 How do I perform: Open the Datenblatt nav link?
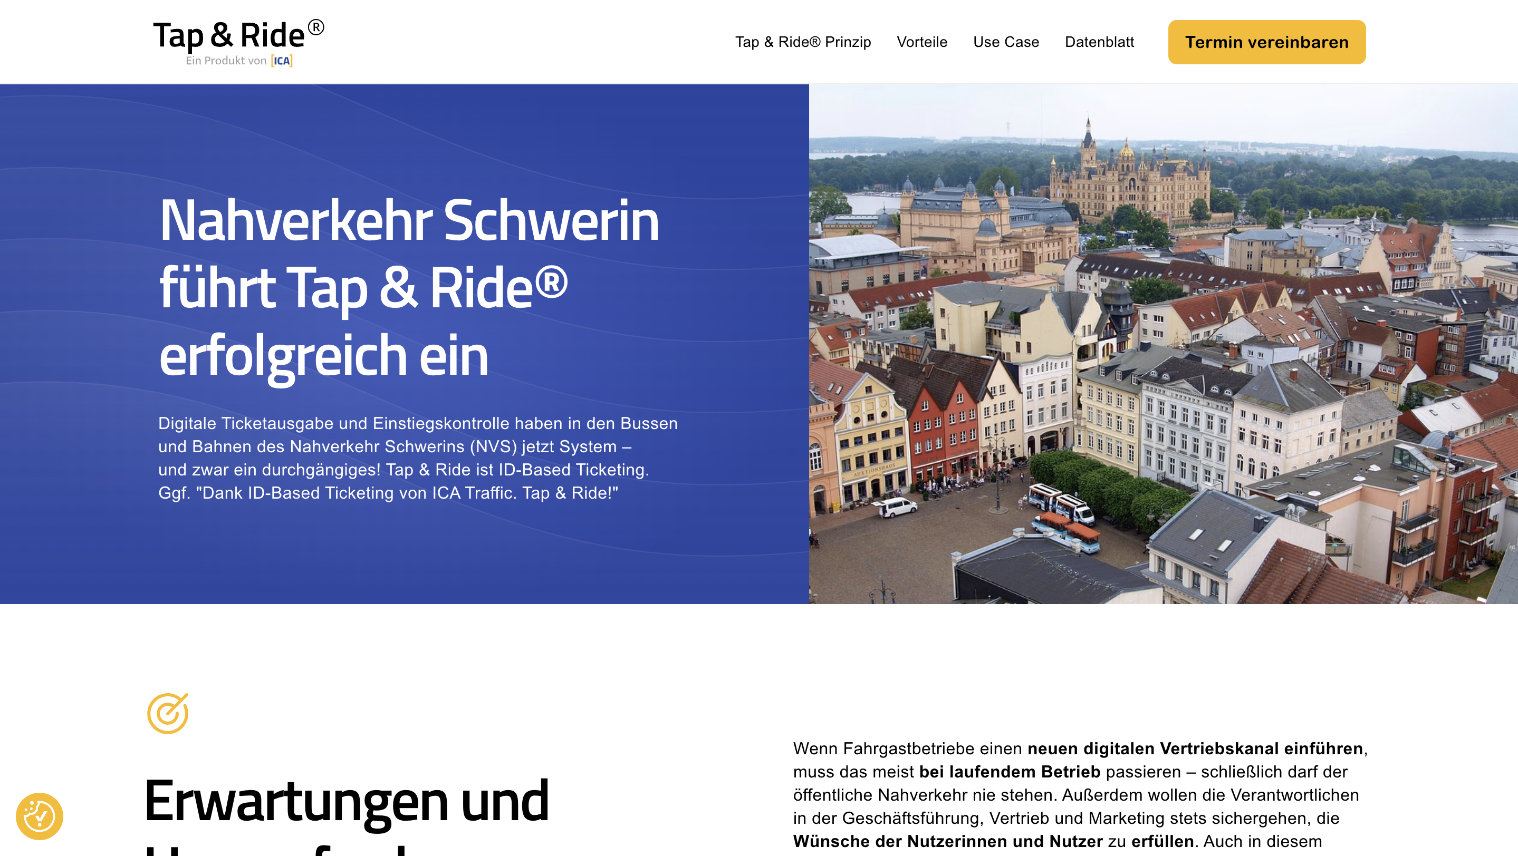1099,42
